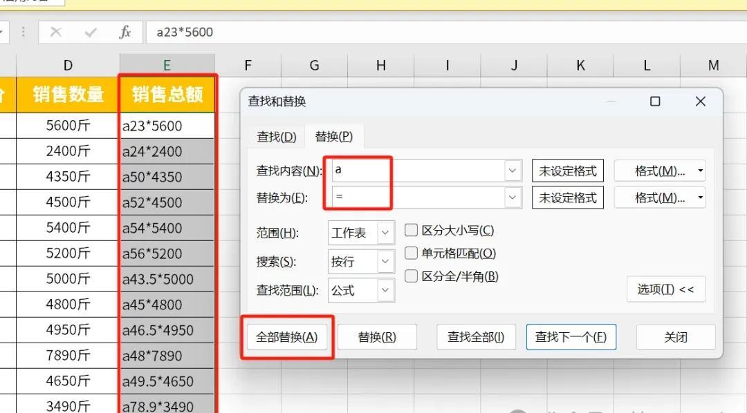Select cell containing 4350斤
Screen dimensions: 747x413
tap(68, 177)
